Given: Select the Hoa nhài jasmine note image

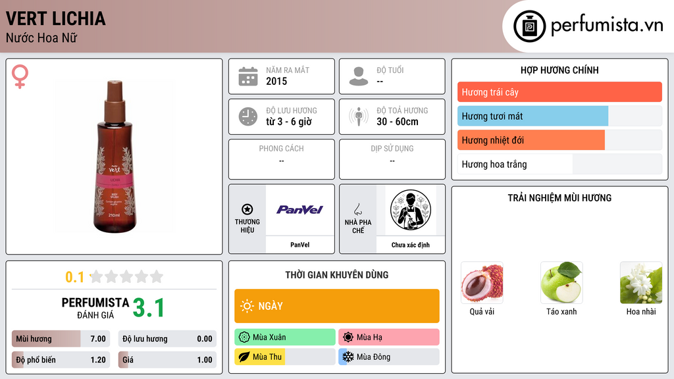Looking at the screenshot, I should [x=641, y=282].
